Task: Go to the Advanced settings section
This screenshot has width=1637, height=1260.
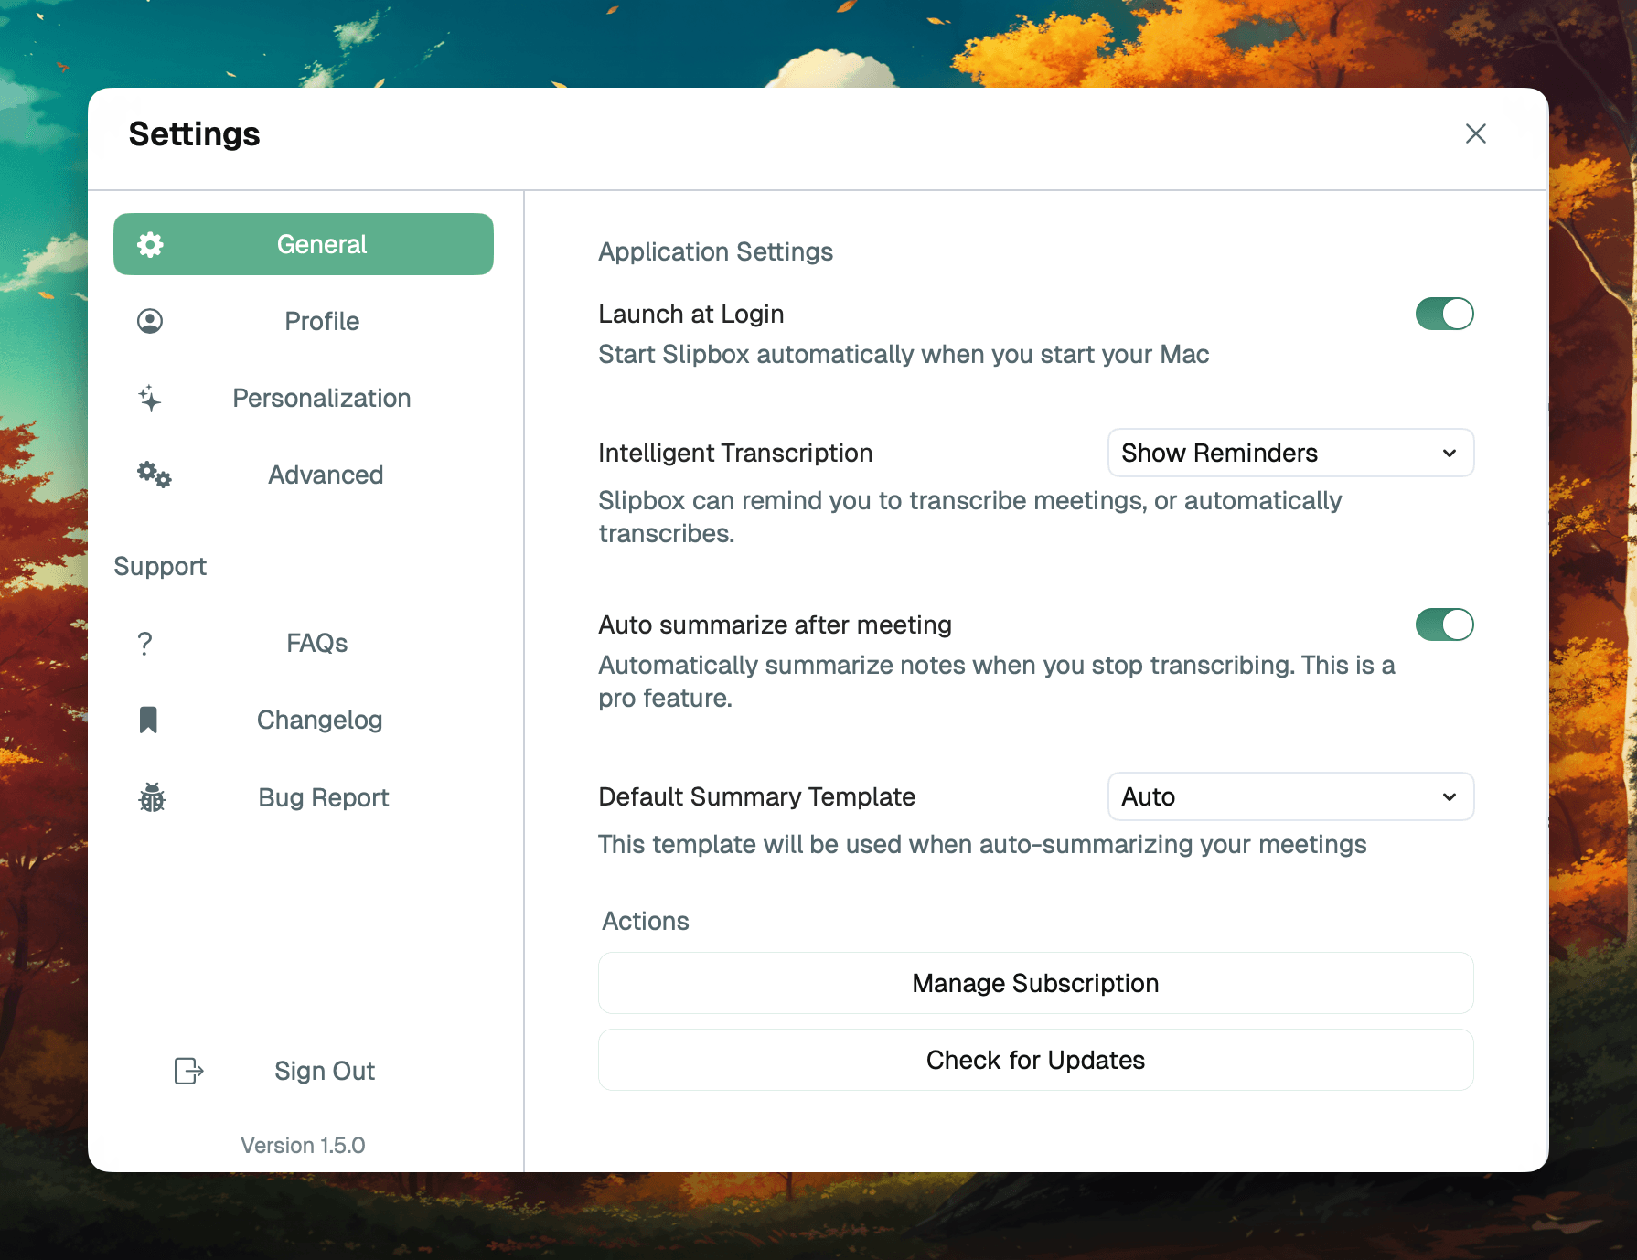Action: point(304,475)
